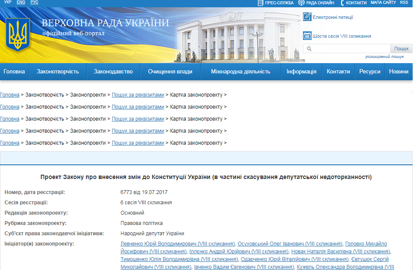The height and width of the screenshot is (270, 413).
Task: Click the electronic petitions pencil icon
Action: [x=307, y=17]
